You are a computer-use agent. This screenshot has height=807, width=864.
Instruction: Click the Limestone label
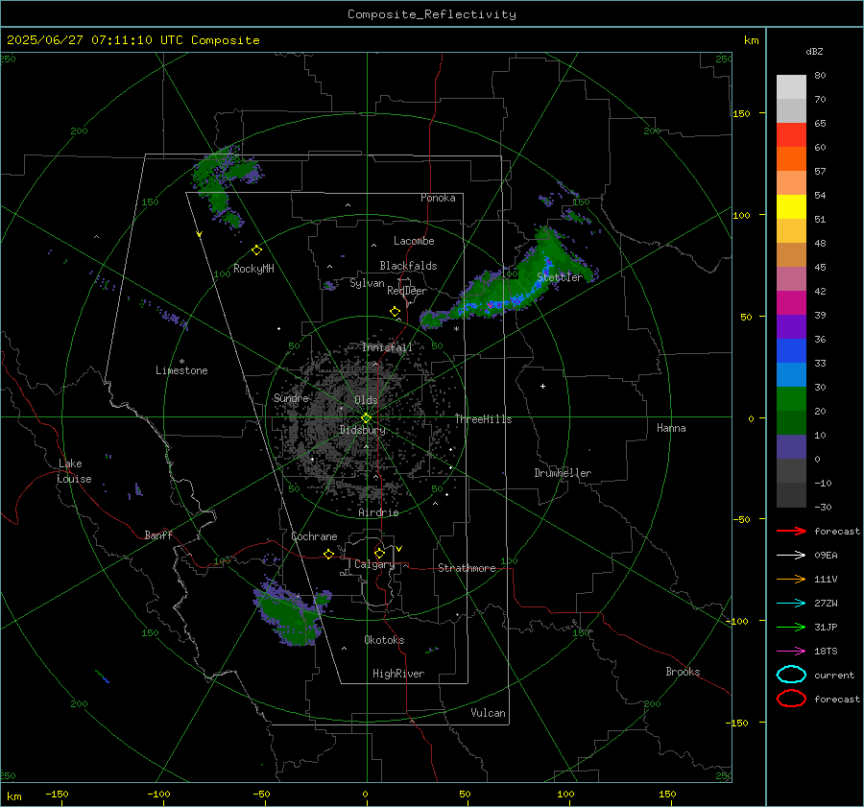pos(181,370)
